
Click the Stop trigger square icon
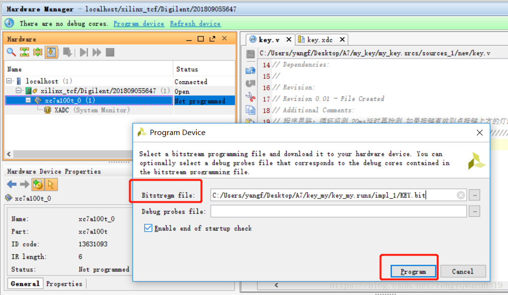click(110, 52)
